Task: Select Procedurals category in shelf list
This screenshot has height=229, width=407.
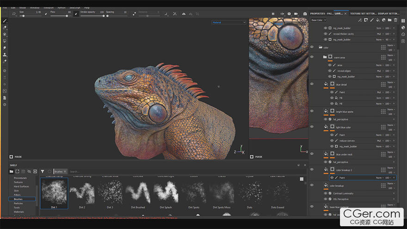Action: point(20,178)
